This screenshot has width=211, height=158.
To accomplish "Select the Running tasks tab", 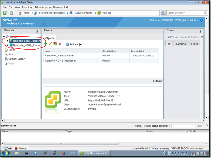I will (181, 44).
